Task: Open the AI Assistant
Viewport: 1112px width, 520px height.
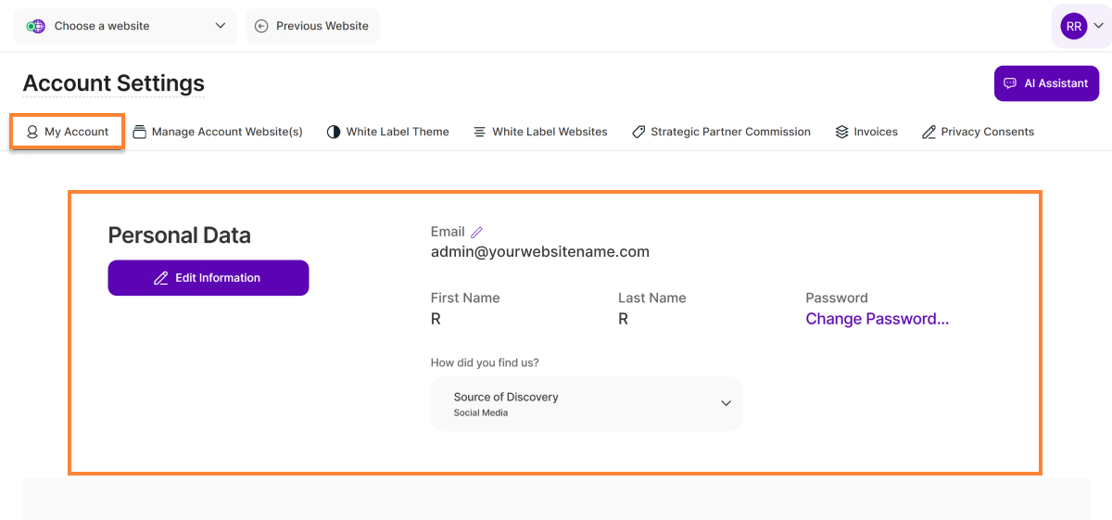Action: tap(1046, 83)
